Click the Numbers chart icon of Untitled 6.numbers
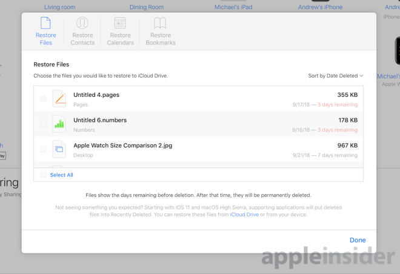This screenshot has width=400, height=274. [59, 124]
